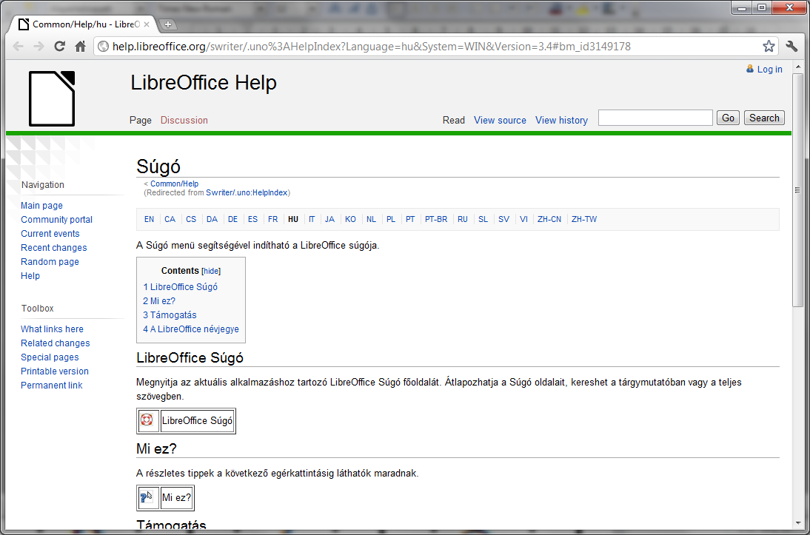Switch language to EN

click(149, 220)
